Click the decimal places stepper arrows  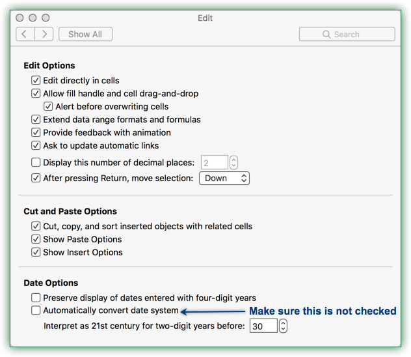point(233,162)
